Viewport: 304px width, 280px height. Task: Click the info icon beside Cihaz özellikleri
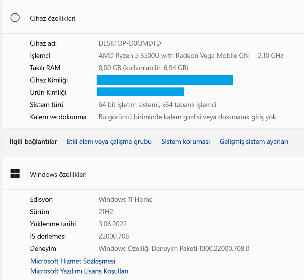coord(15,18)
